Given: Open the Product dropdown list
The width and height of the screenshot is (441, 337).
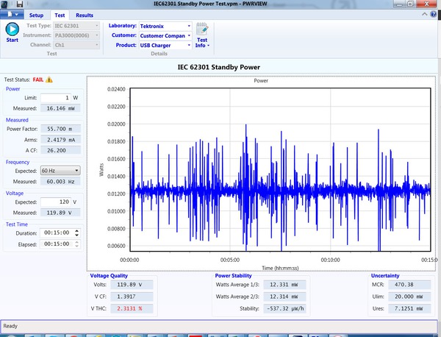Looking at the screenshot, I should coord(189,45).
